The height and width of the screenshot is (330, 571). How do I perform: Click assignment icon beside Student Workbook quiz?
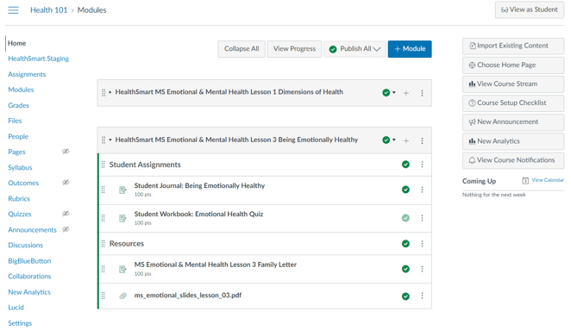(122, 218)
